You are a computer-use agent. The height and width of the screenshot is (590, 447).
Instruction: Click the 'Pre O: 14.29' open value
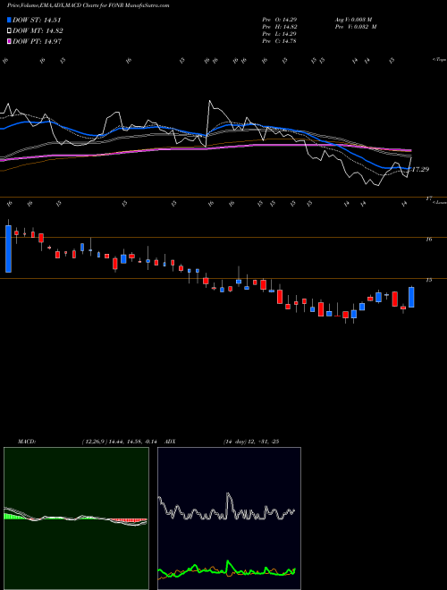pos(279,19)
